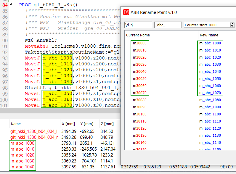Click new name m_abc_1000 in dialog list
Image resolution: width=236 pixels, height=174 pixels.
[210, 43]
